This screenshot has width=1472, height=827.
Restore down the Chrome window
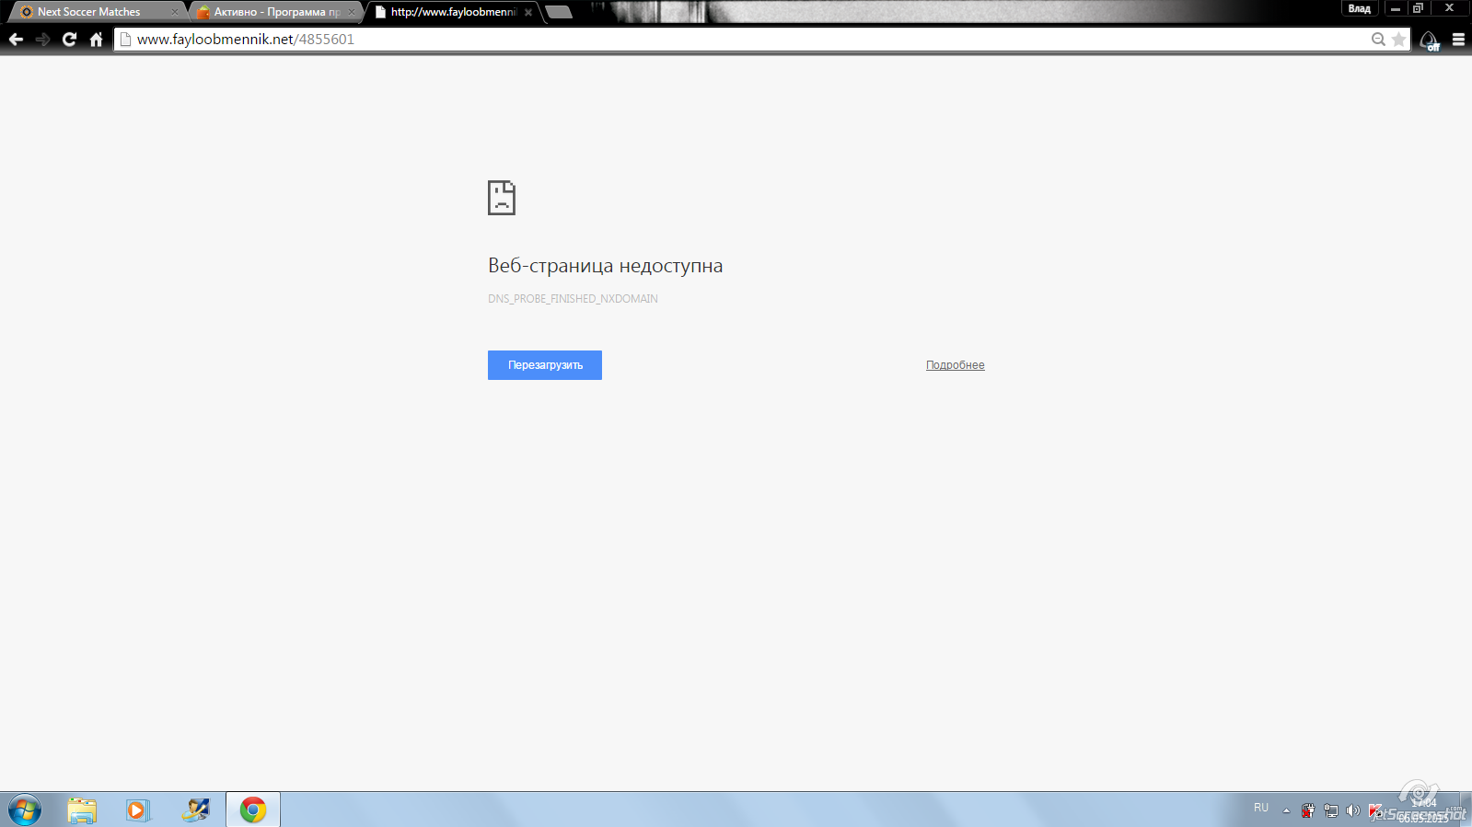[1419, 8]
